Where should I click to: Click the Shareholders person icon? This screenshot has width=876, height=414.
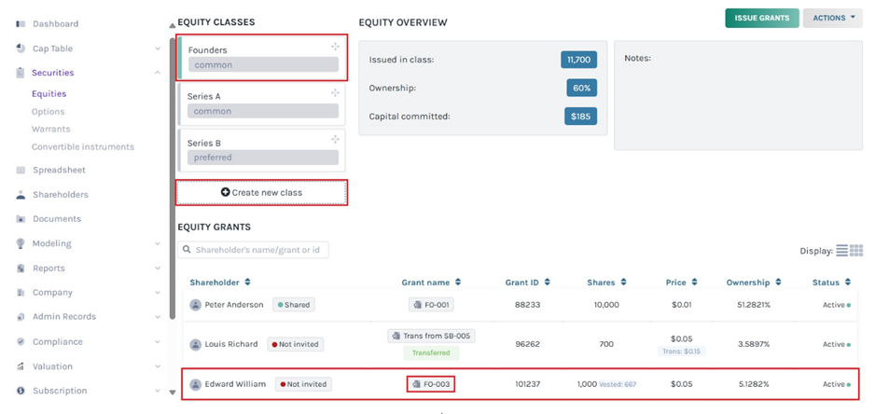[21, 195]
